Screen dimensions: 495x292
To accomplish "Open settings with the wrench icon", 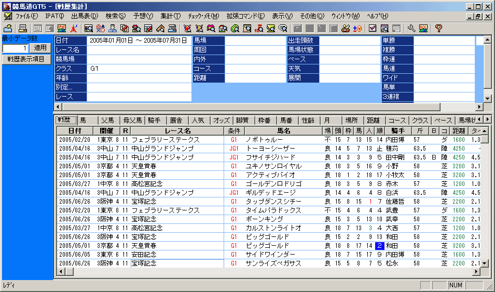I will (411, 28).
